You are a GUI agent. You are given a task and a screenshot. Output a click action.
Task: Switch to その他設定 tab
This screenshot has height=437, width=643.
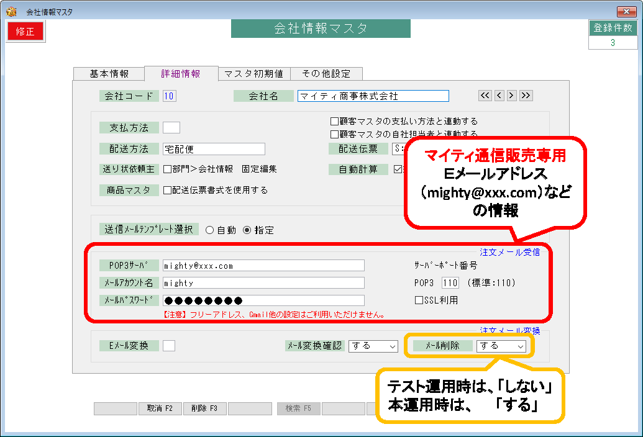[326, 74]
